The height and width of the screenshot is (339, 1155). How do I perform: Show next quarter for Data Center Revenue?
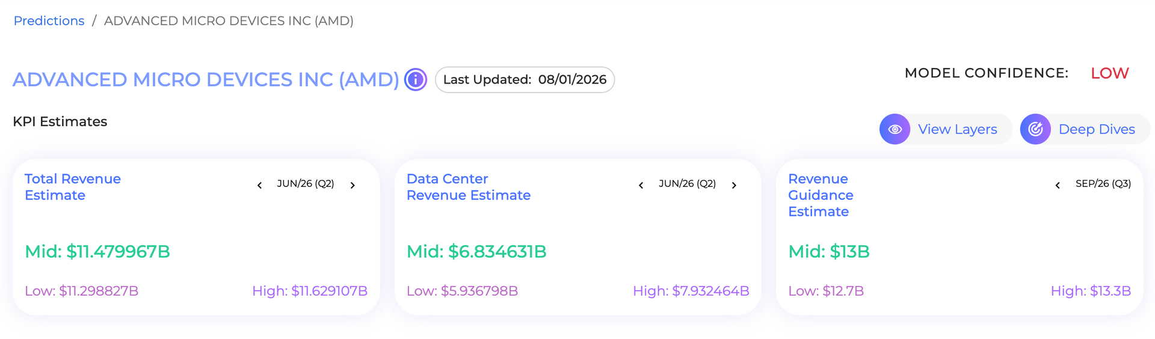pos(734,185)
